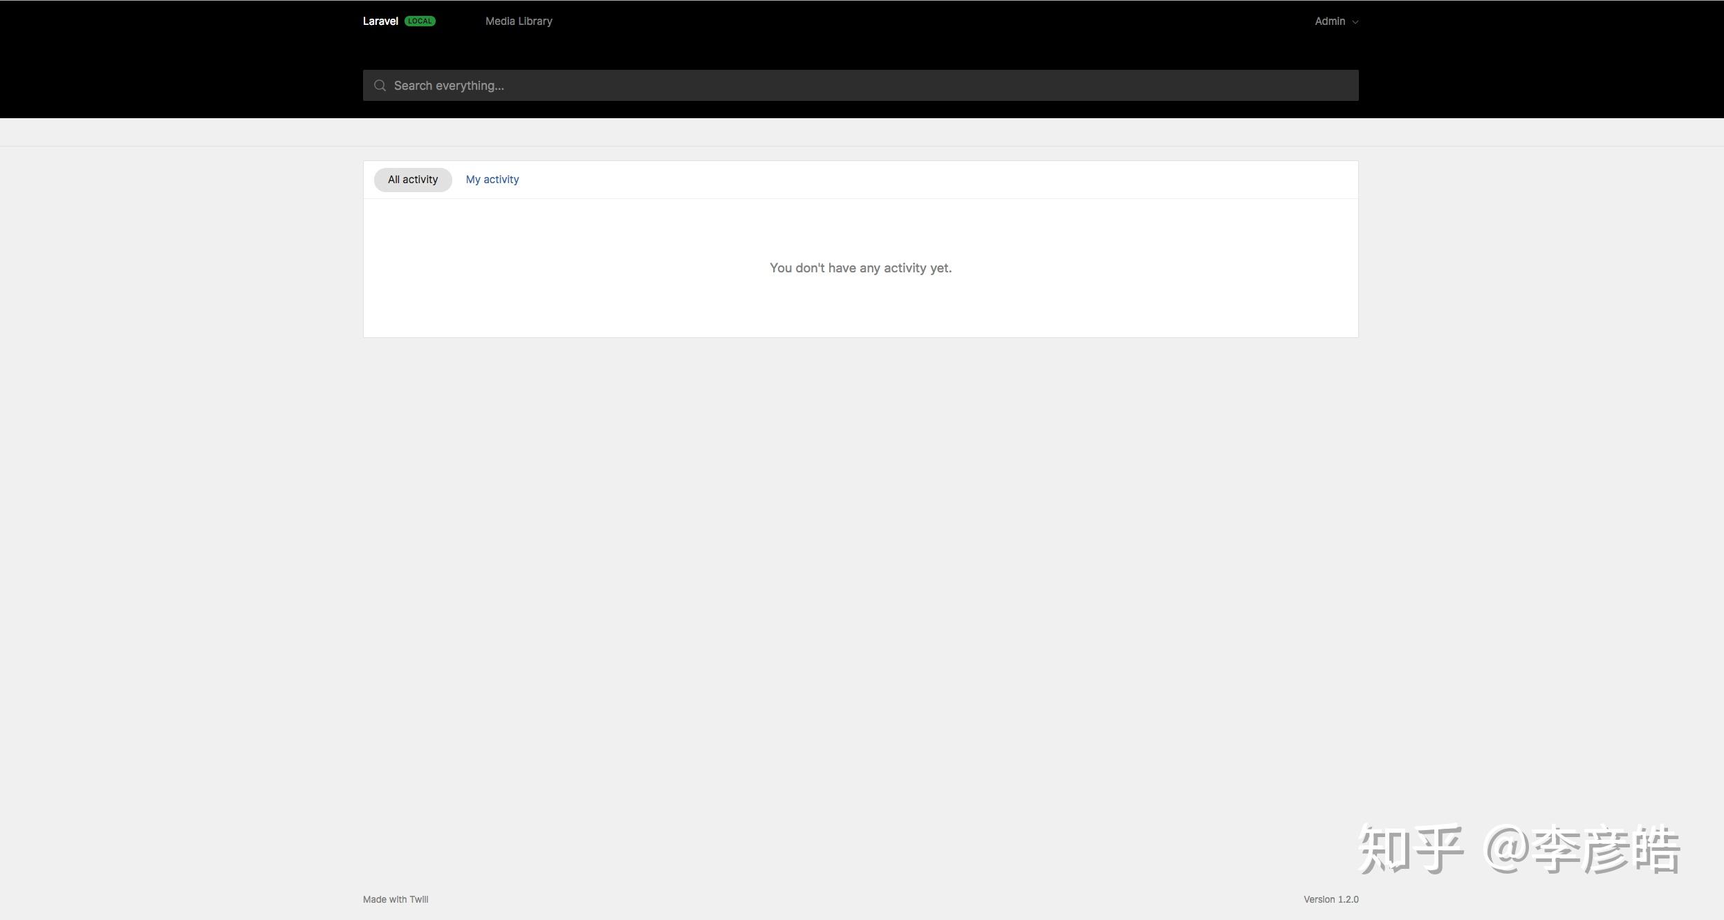Viewport: 1724px width, 920px height.
Task: Go to Media Library
Action: (519, 21)
